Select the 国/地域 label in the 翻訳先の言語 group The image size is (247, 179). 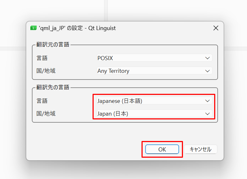click(46, 114)
